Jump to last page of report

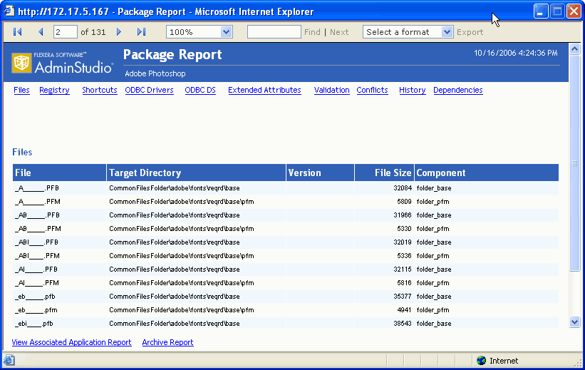(x=141, y=32)
